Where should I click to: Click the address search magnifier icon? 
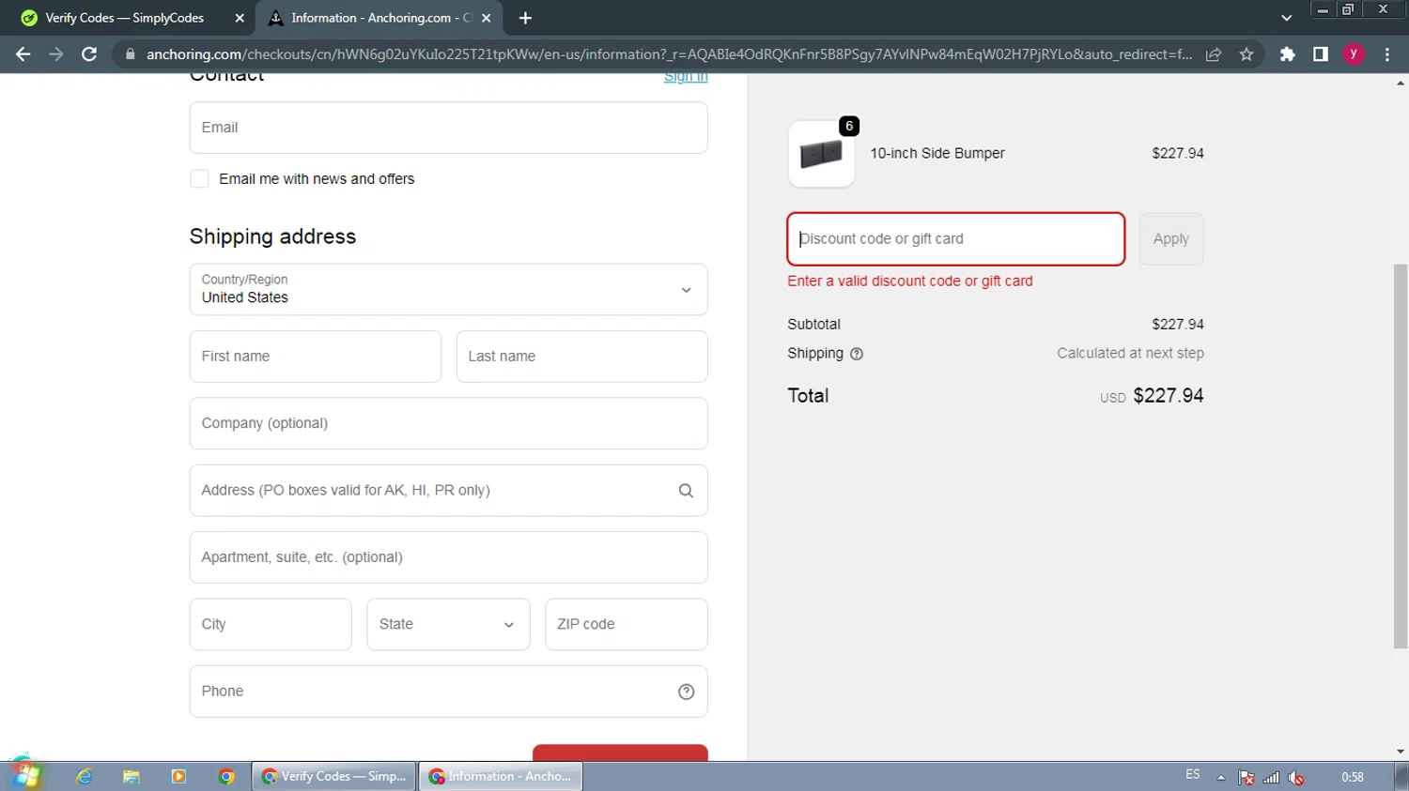[686, 491]
